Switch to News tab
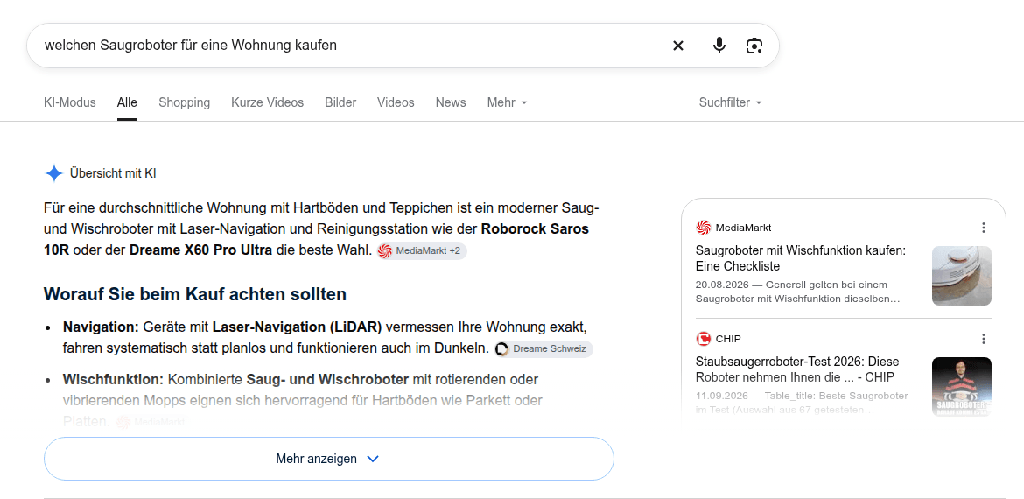Image resolution: width=1024 pixels, height=499 pixels. click(x=451, y=102)
